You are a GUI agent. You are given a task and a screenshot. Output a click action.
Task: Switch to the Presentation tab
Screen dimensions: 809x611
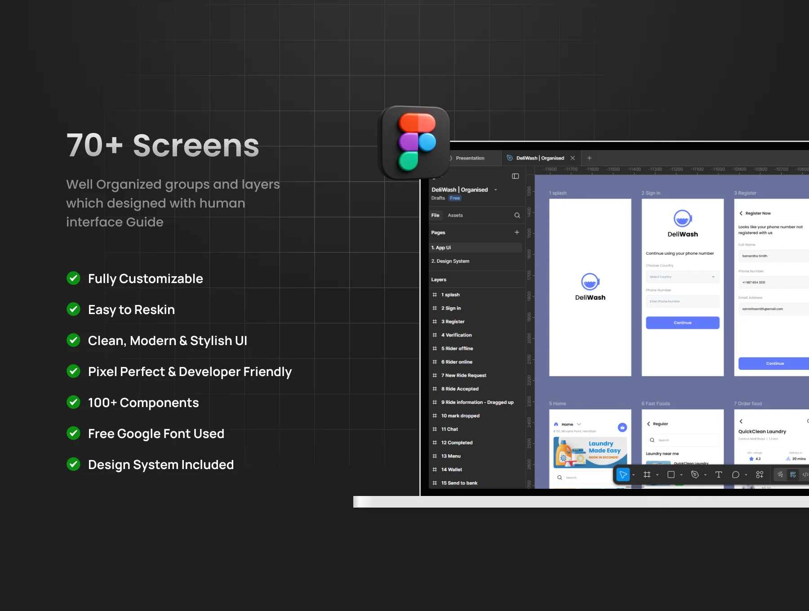470,158
